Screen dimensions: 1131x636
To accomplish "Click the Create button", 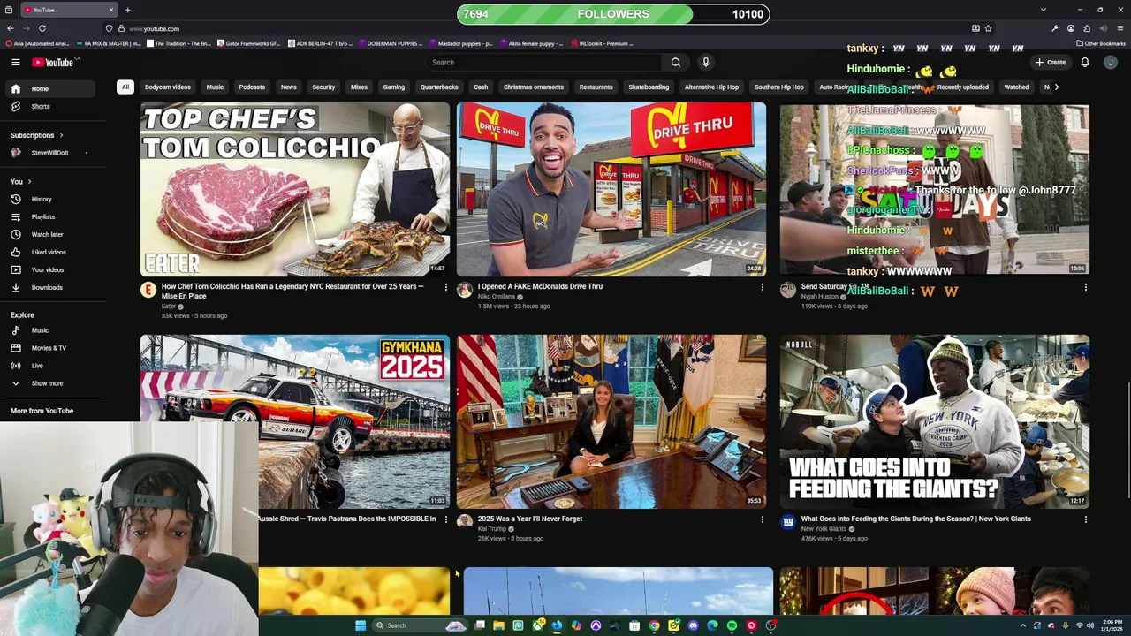I will pos(1051,62).
